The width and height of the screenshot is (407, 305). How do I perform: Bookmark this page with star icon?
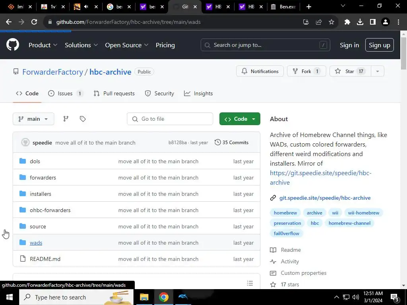(331, 22)
